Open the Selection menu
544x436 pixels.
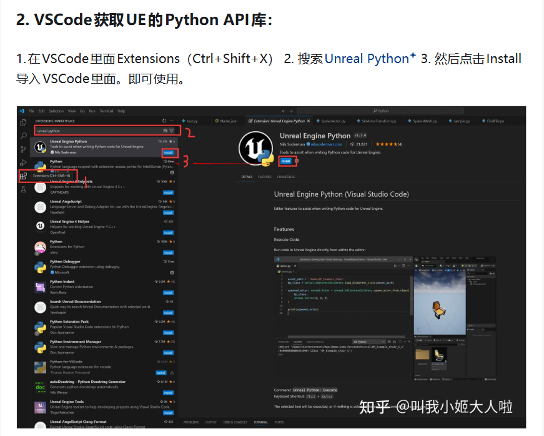tap(56, 111)
